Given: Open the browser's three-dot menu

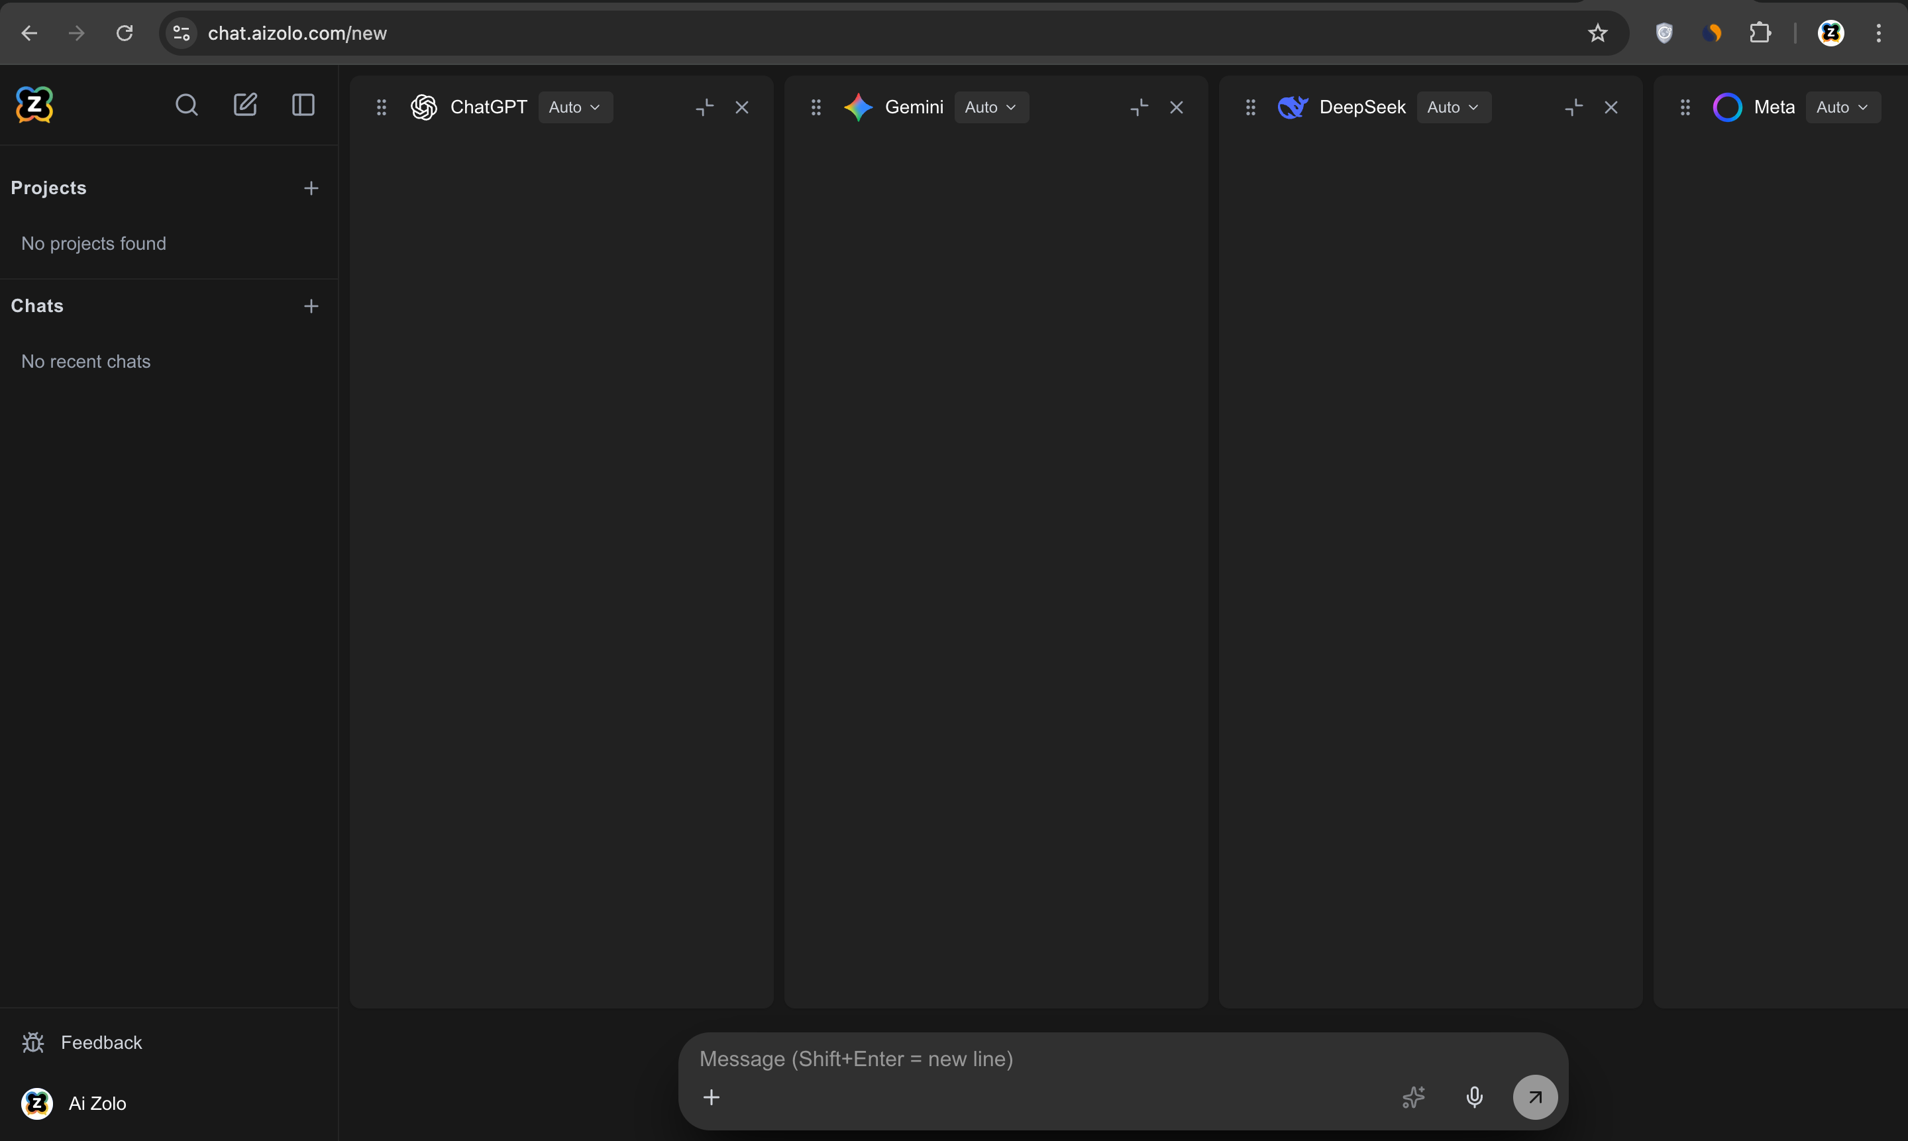Looking at the screenshot, I should click(1879, 32).
